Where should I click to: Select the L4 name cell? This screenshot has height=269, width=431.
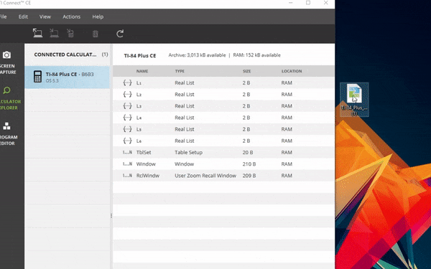139,118
